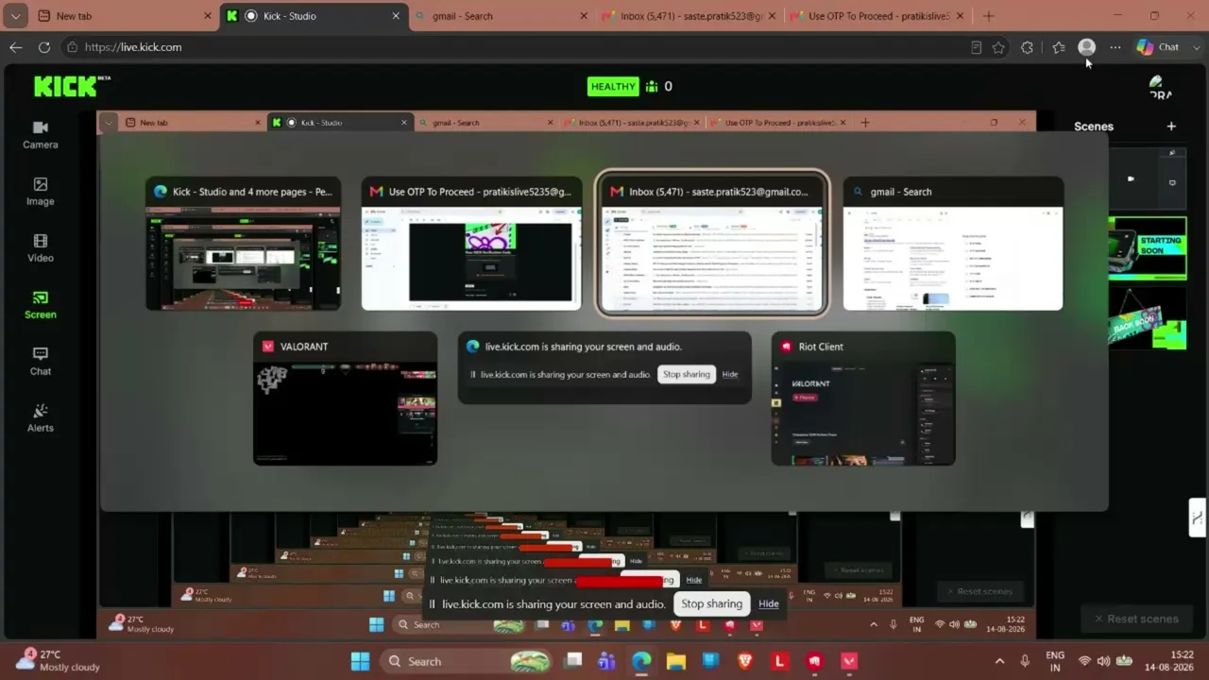
Task: Click Stop sharing in the bottom-most sharing bar
Action: (x=711, y=604)
